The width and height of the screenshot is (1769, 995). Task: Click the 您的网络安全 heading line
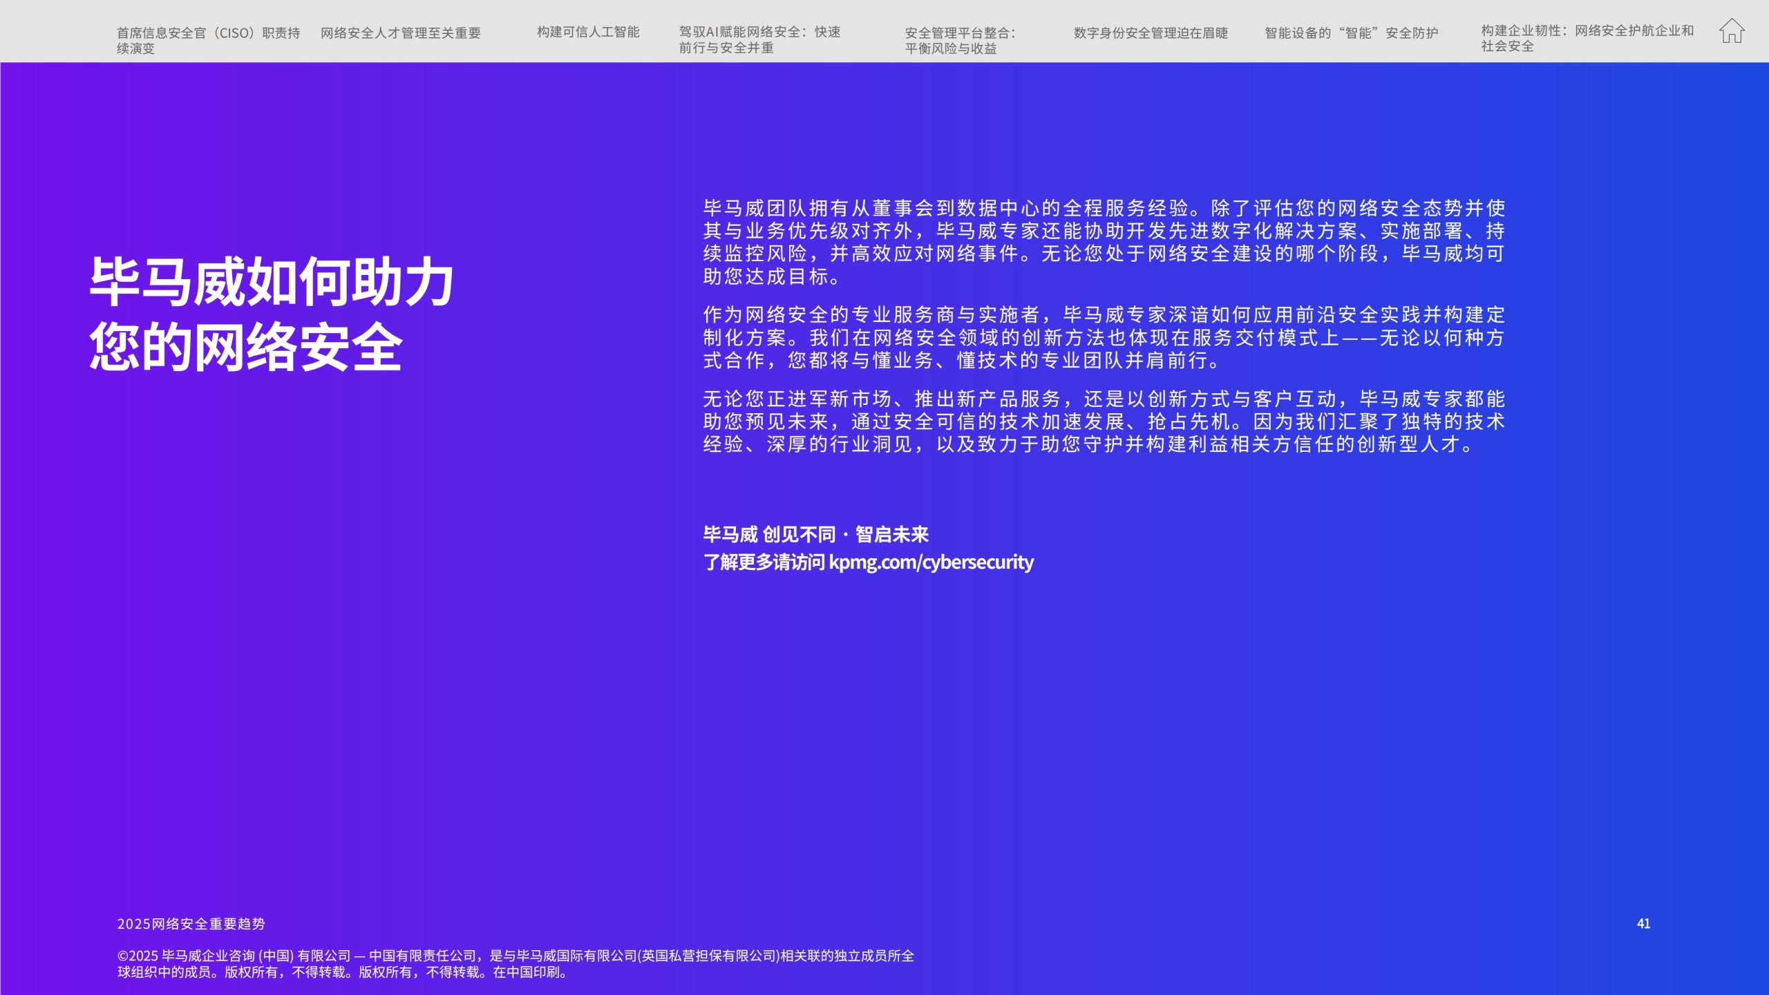tap(245, 347)
